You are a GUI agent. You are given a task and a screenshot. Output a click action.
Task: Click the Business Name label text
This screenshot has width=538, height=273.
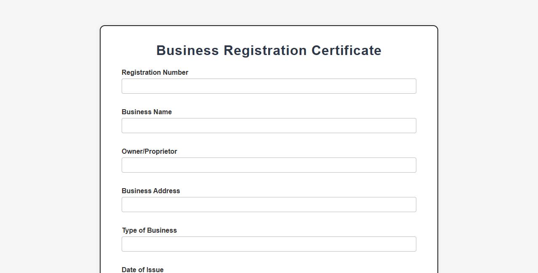(146, 112)
